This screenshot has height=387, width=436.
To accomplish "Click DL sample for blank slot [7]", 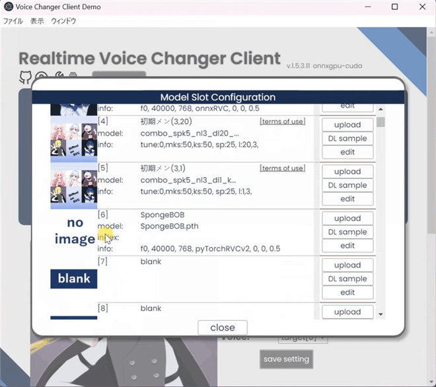I will coord(347,279).
